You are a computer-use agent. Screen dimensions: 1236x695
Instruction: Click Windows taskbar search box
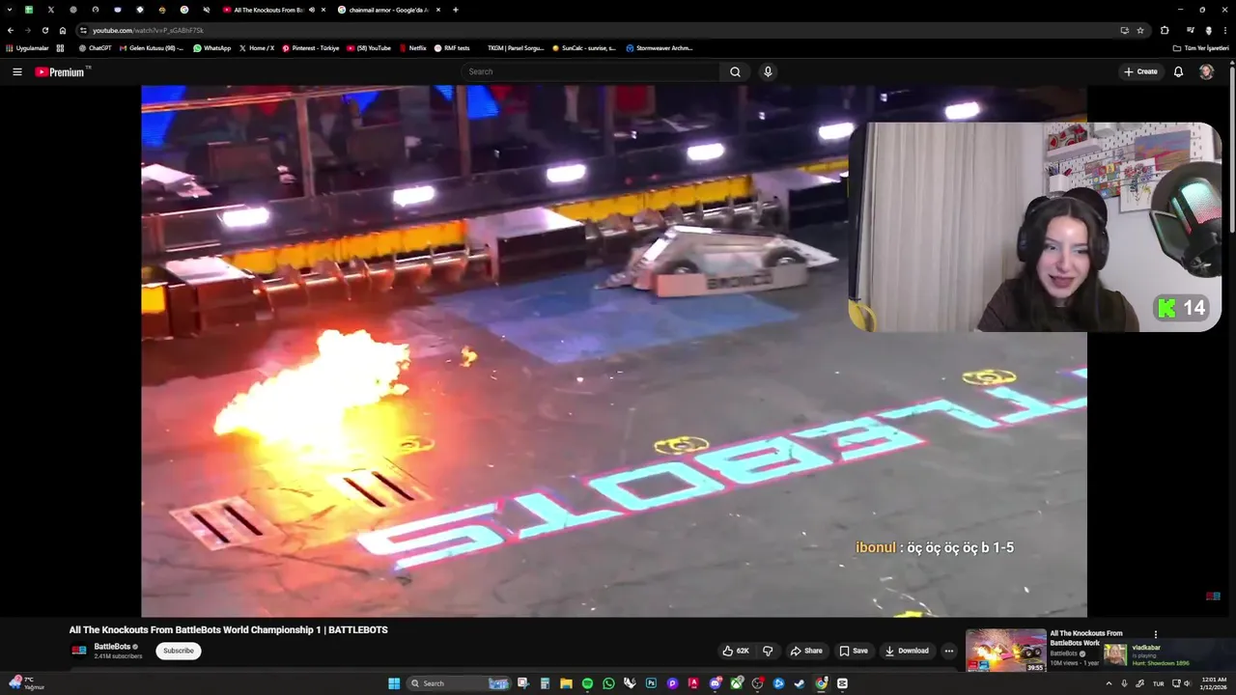click(x=459, y=683)
